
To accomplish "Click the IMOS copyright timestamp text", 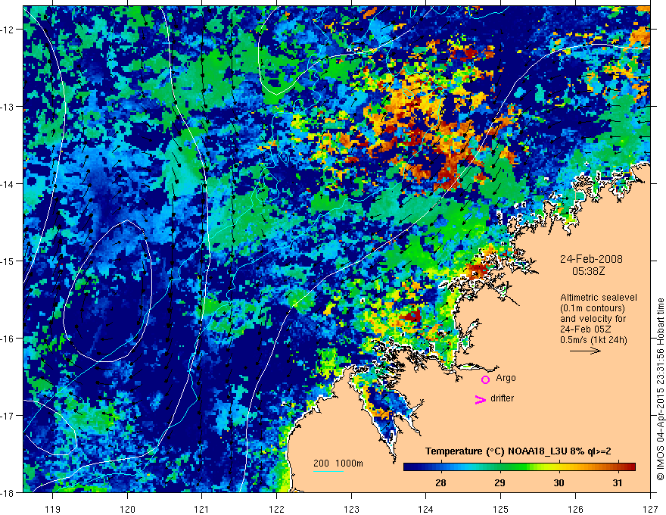I will pyautogui.click(x=660, y=389).
